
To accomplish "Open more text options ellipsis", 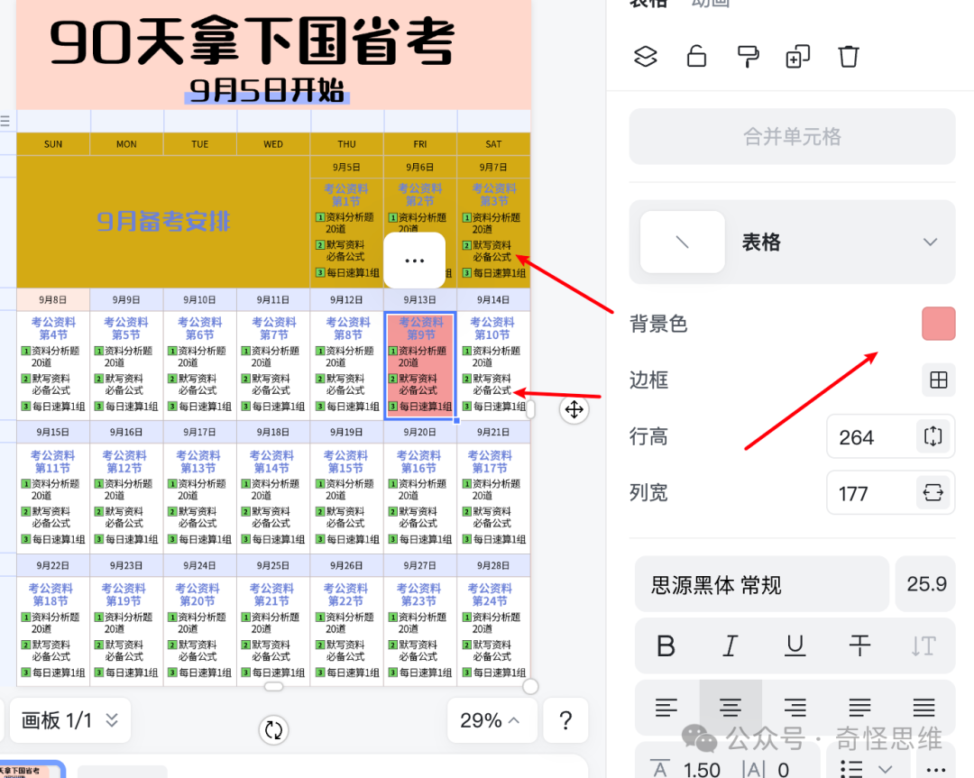I will tap(935, 769).
